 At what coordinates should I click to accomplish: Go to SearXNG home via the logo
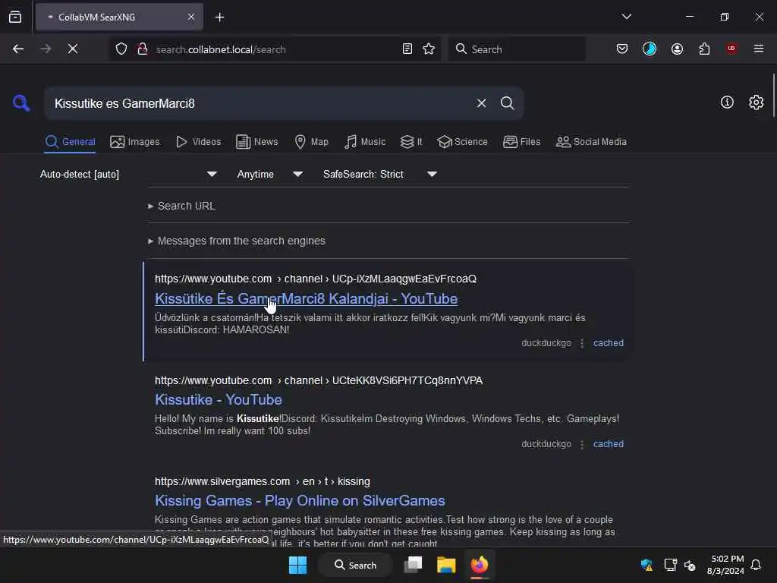coord(21,103)
